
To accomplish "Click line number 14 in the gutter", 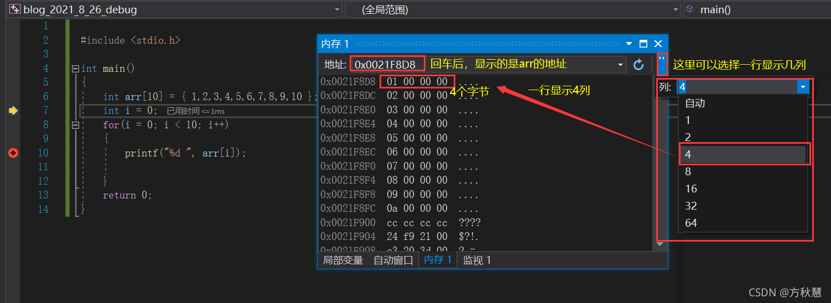I will (x=44, y=210).
